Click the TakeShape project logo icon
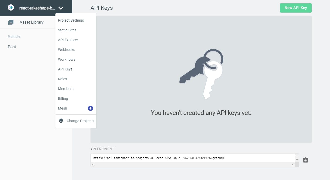330x180 pixels. tap(11, 7)
